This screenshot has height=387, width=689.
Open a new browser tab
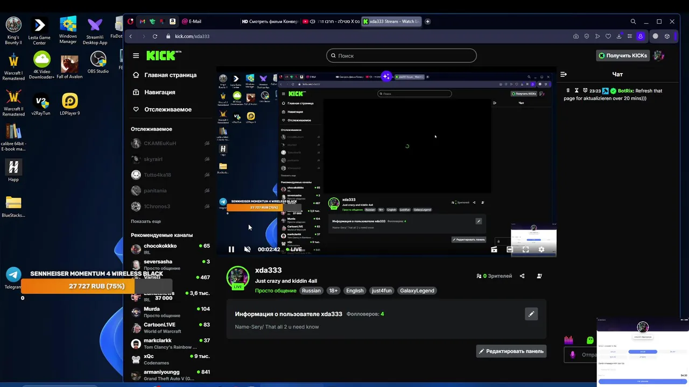[x=427, y=21]
